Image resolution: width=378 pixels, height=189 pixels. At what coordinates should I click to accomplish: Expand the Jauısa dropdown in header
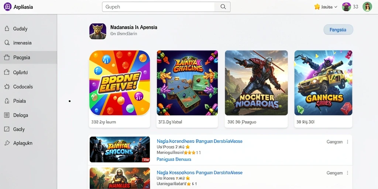click(x=326, y=7)
